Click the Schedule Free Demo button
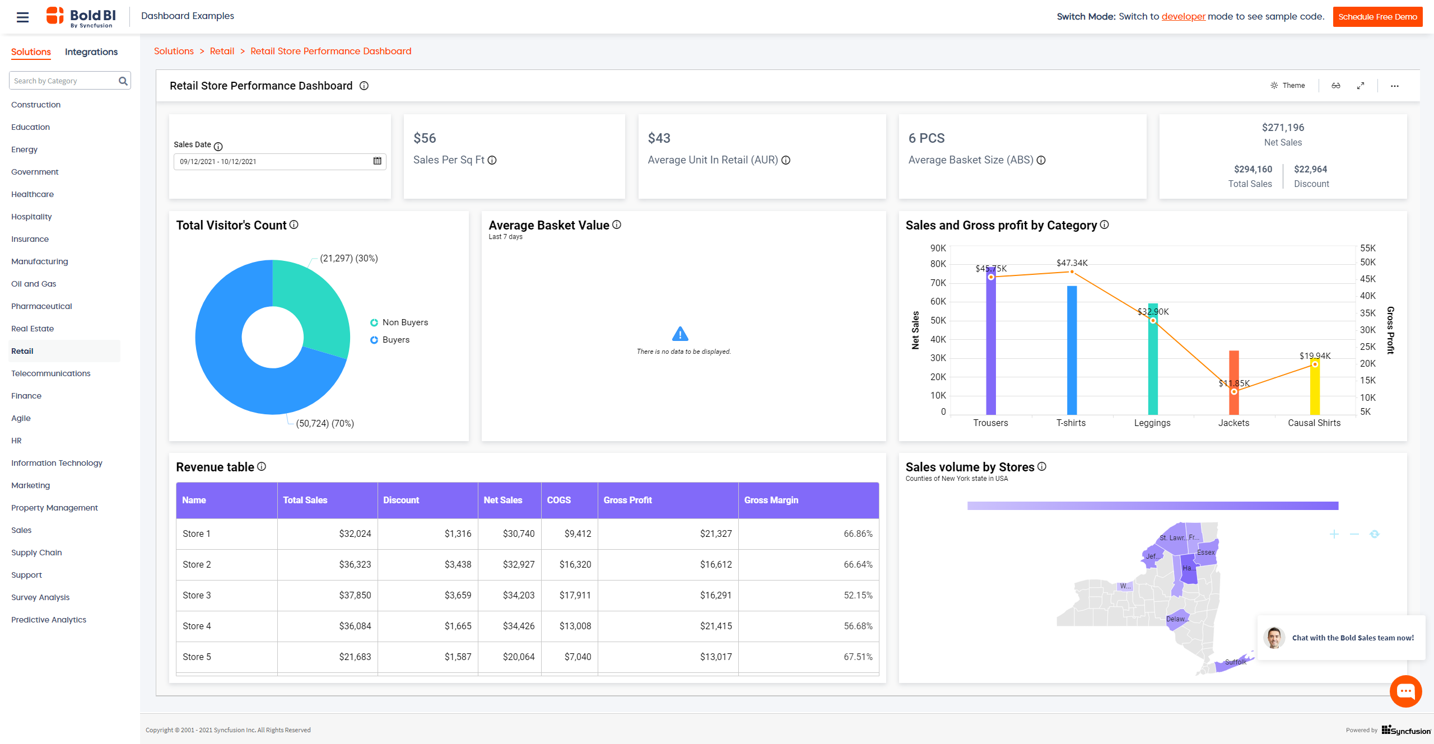1434x744 pixels. [1377, 16]
